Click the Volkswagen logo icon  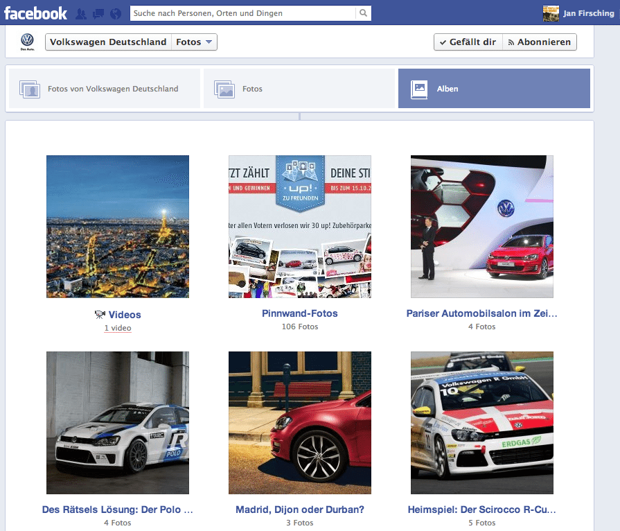pos(27,42)
